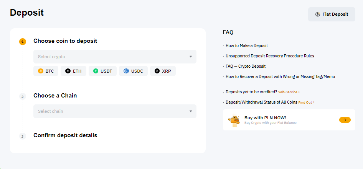Click the Self-Service link
363x169 pixels.
point(289,92)
